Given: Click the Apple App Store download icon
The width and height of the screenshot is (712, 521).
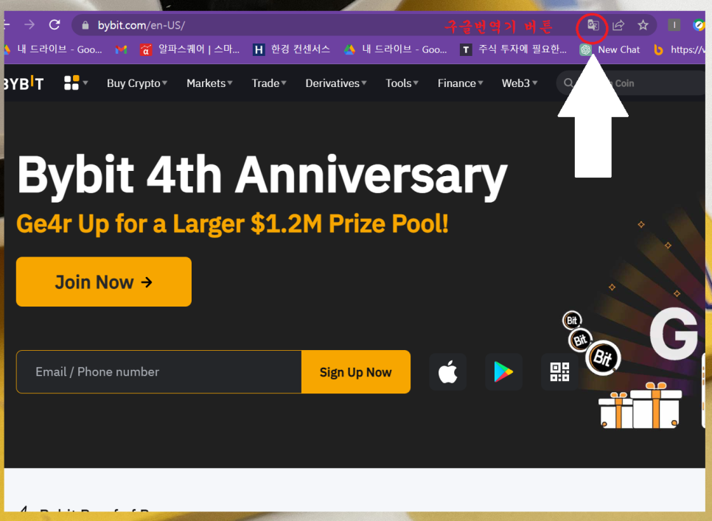Looking at the screenshot, I should tap(447, 372).
